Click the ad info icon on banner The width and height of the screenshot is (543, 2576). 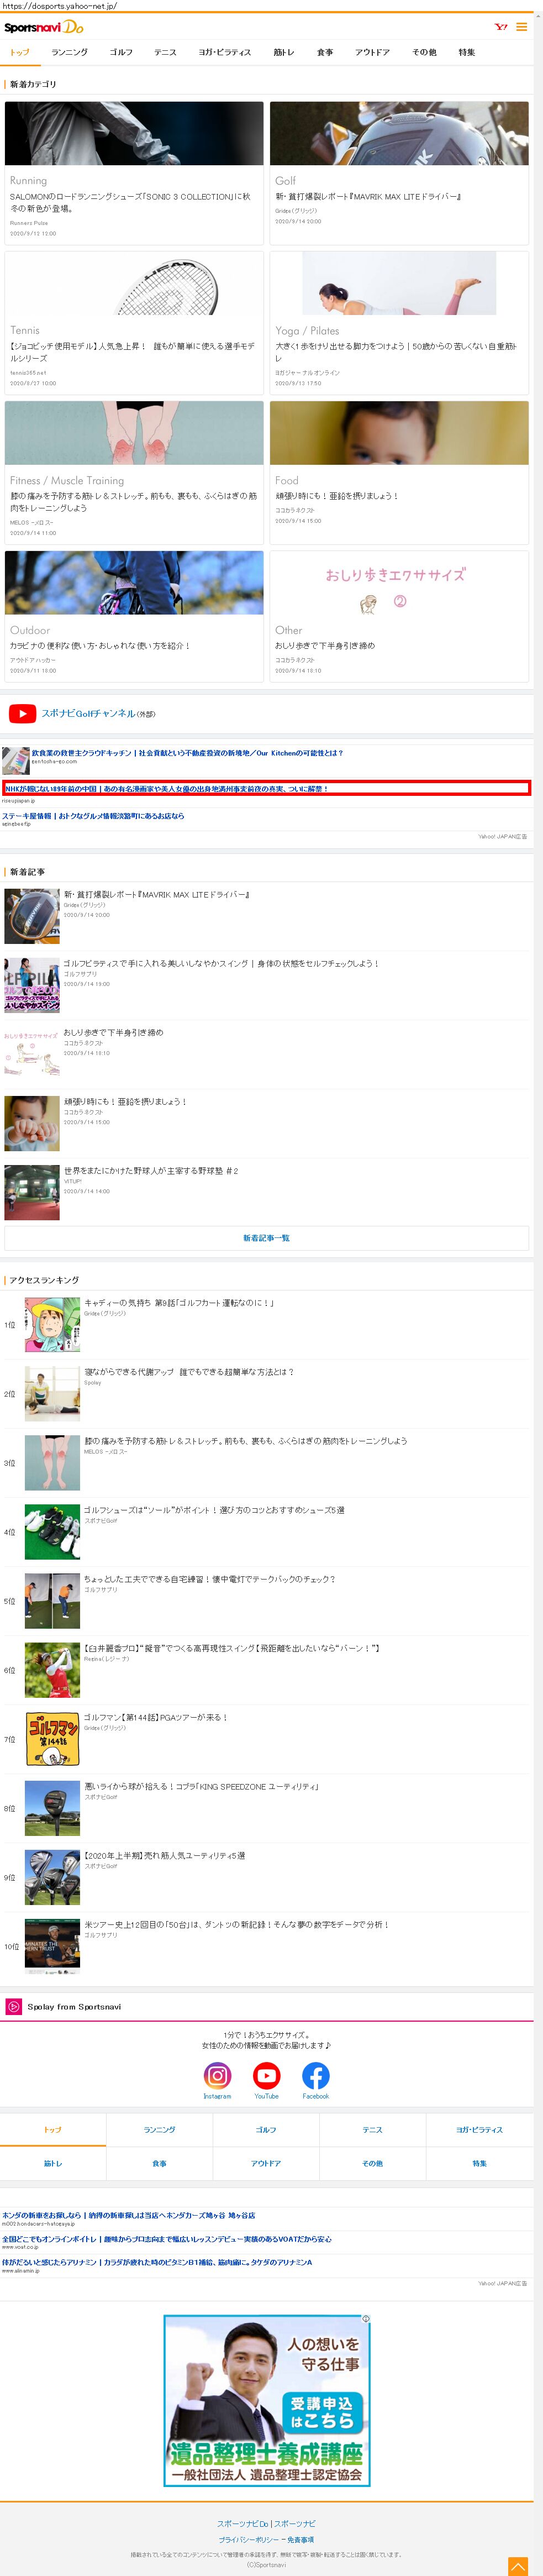pos(366,2318)
